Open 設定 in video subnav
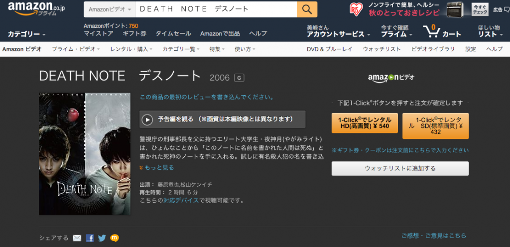 470,49
